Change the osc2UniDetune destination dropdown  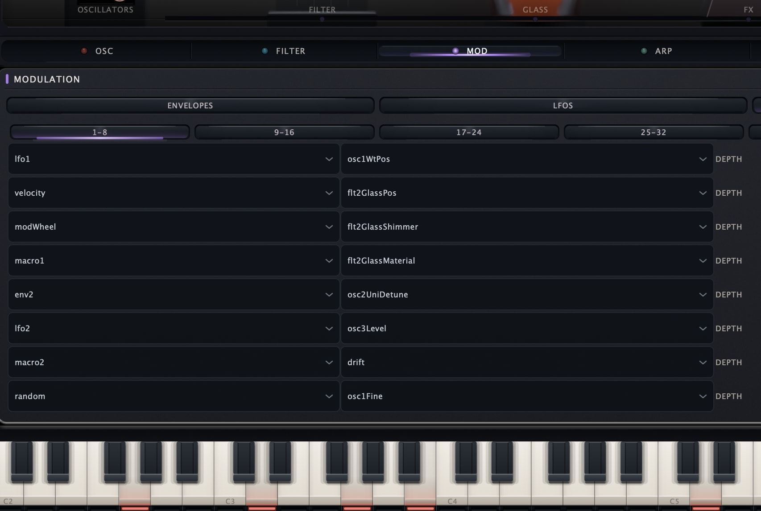coord(527,295)
